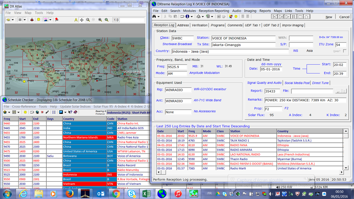Click the New button in DXtreme
This screenshot has height=199, width=354.
click(x=329, y=17)
